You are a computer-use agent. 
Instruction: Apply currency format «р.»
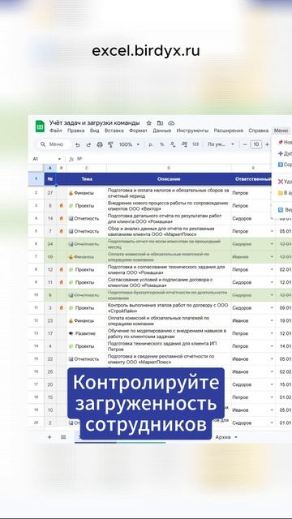coord(151,144)
